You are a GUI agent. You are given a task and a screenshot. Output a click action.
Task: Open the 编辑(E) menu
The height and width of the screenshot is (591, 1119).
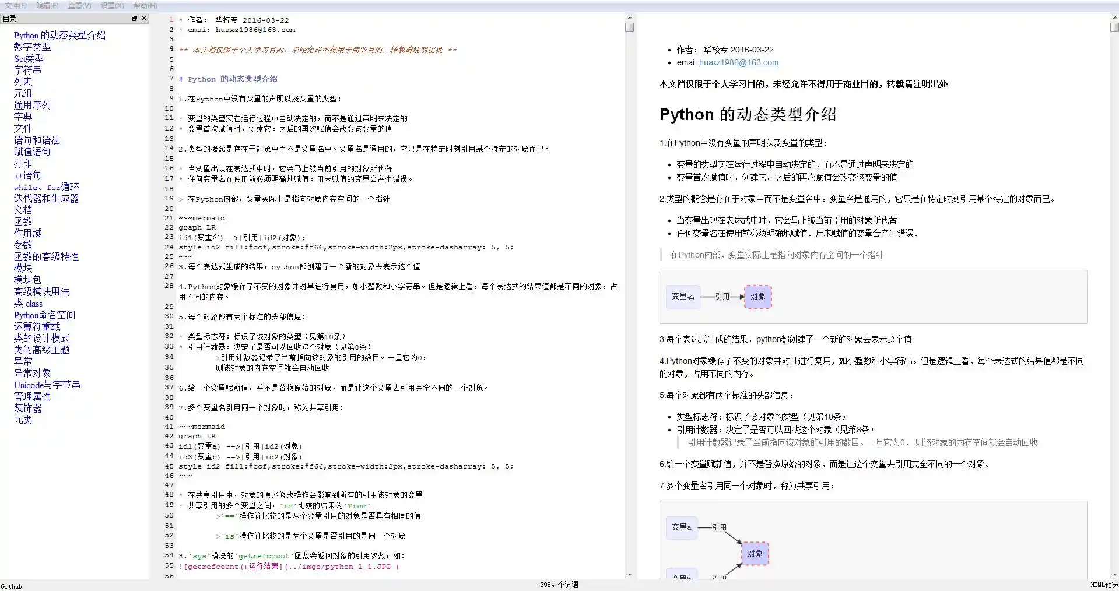coord(48,5)
